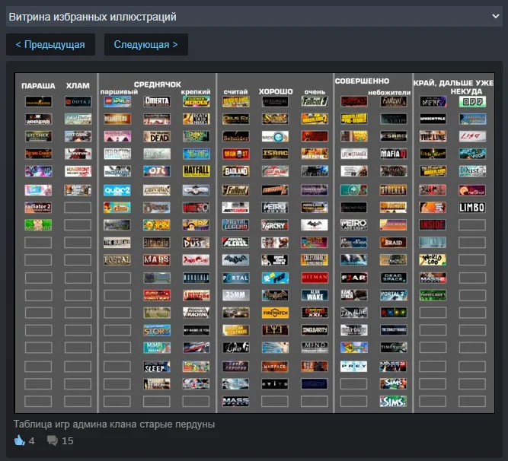Click the Homefront game logo
This screenshot has height=461, width=508.
(78, 171)
